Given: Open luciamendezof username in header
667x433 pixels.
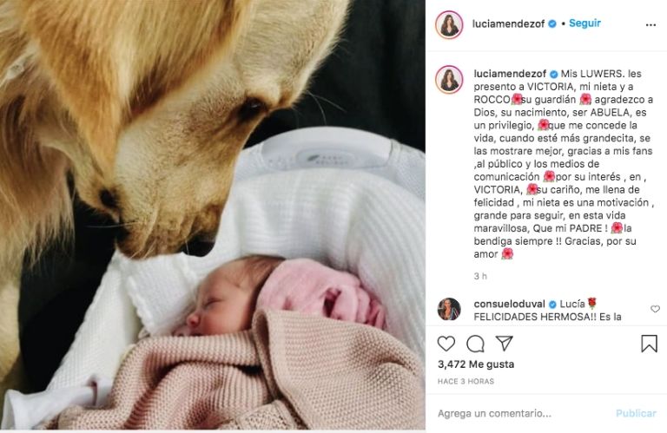Looking at the screenshot, I should (x=508, y=23).
